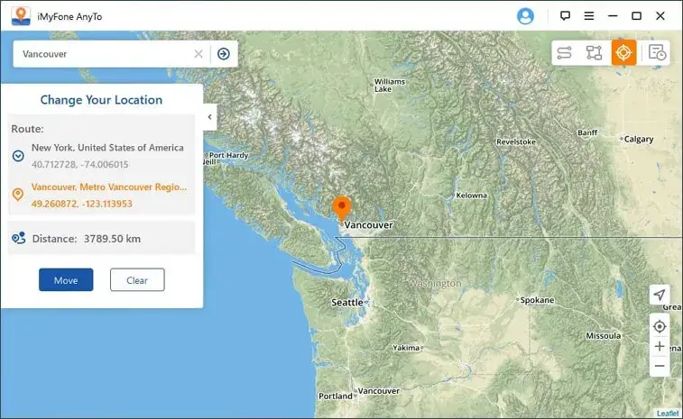Image resolution: width=683 pixels, height=419 pixels.
Task: Open the Leaflet attribution link
Action: pyautogui.click(x=668, y=414)
